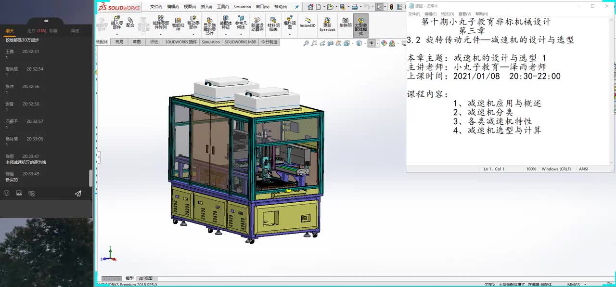Screen dimensions: 616x287
Task: Click New Motion Study (新建运动算例)
Action: 257,24
